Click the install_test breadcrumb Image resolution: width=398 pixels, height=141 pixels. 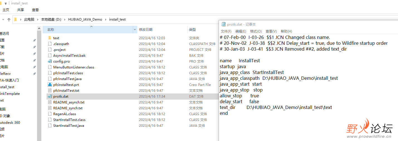117,19
